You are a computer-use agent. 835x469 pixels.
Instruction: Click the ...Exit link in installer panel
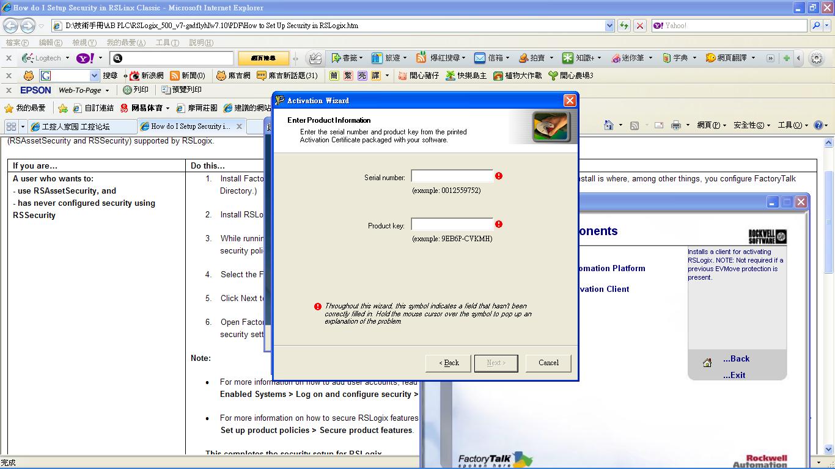click(734, 375)
